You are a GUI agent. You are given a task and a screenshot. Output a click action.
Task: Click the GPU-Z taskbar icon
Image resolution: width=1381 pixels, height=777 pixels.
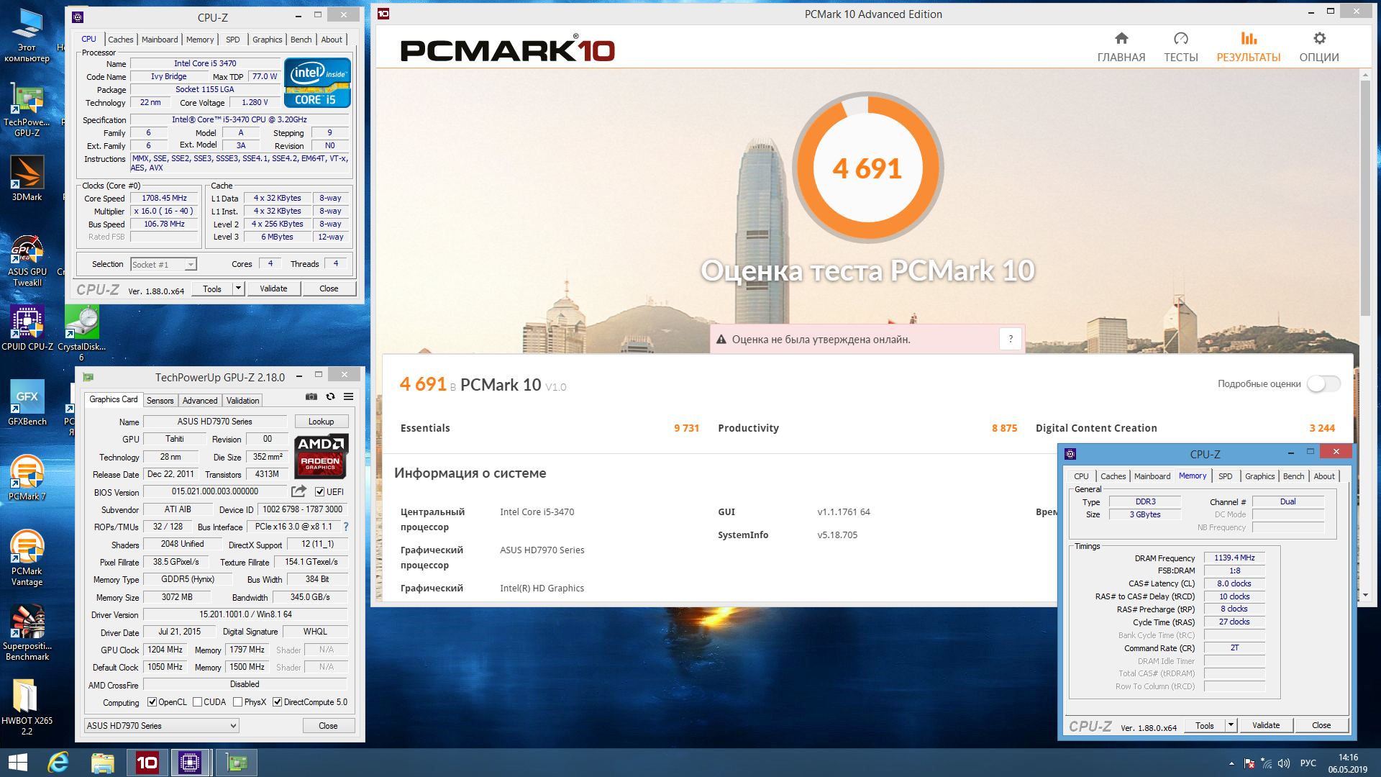point(236,763)
